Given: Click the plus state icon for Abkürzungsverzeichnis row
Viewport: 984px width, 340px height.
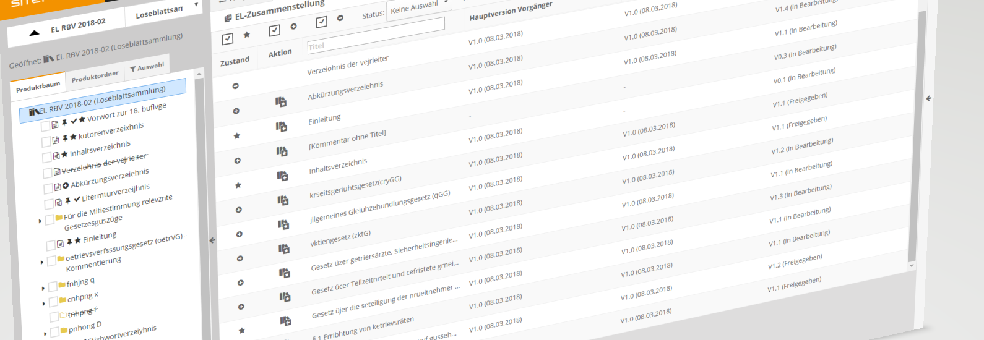Looking at the screenshot, I should coord(236,111).
